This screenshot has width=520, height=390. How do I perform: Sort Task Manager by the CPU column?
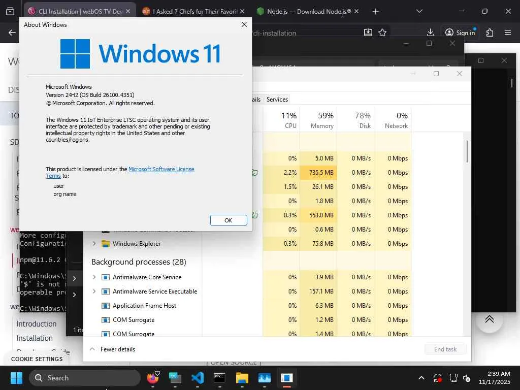tap(281, 120)
